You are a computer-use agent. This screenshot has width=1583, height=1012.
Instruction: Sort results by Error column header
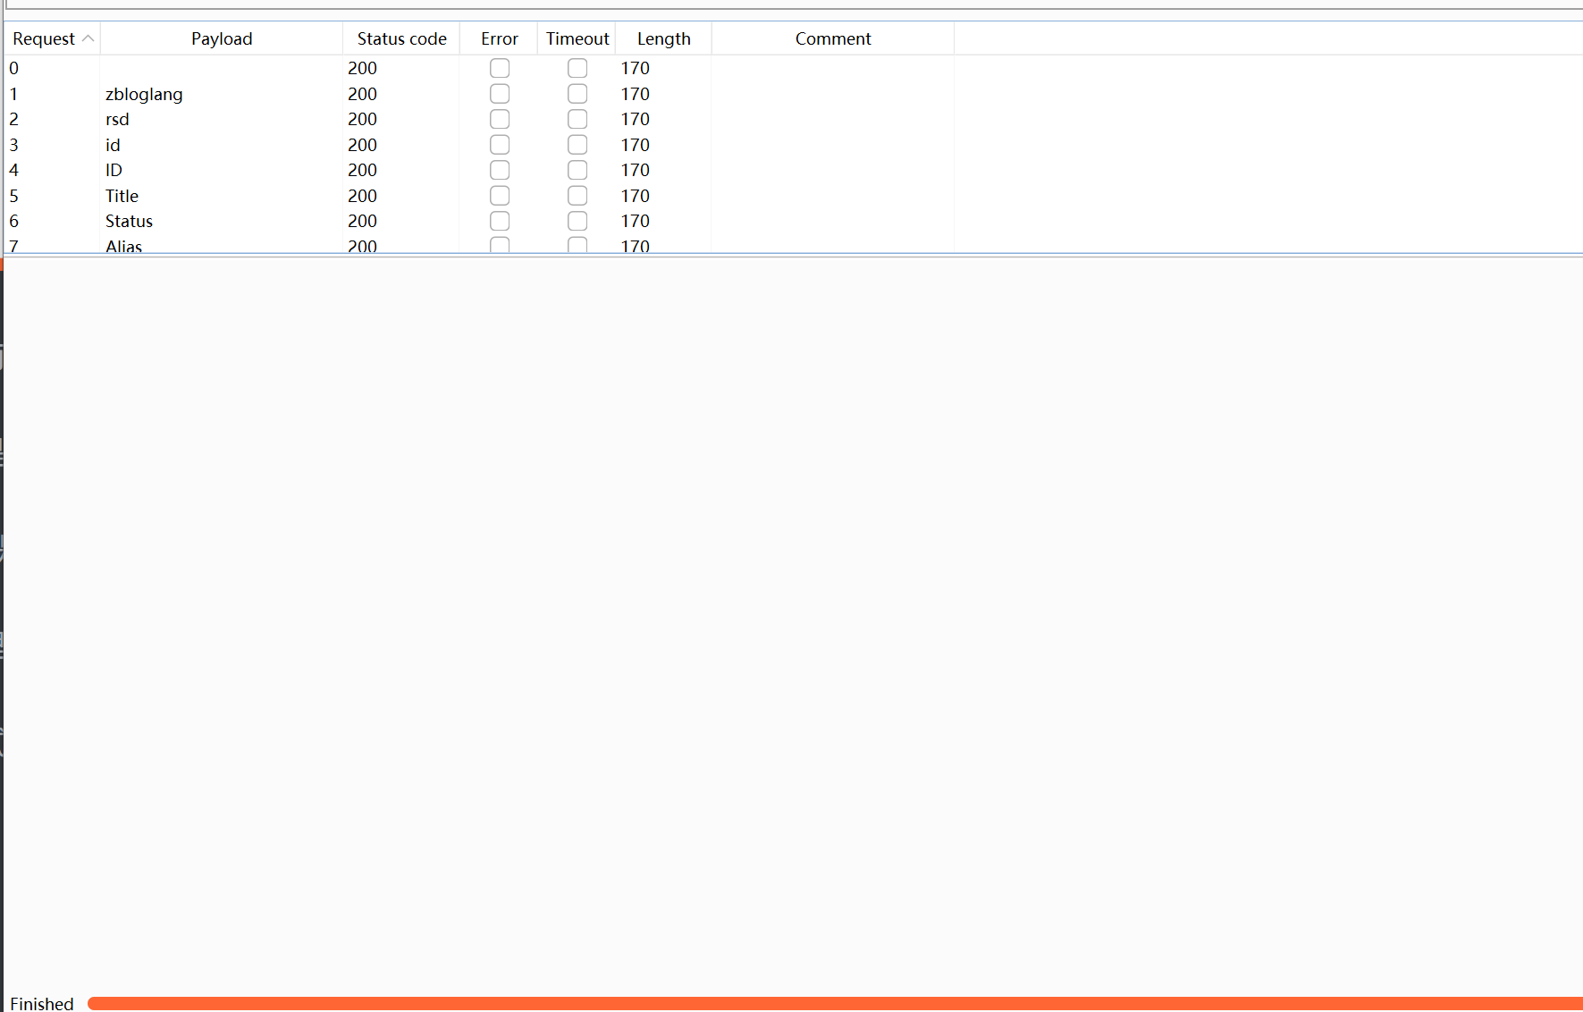(499, 38)
